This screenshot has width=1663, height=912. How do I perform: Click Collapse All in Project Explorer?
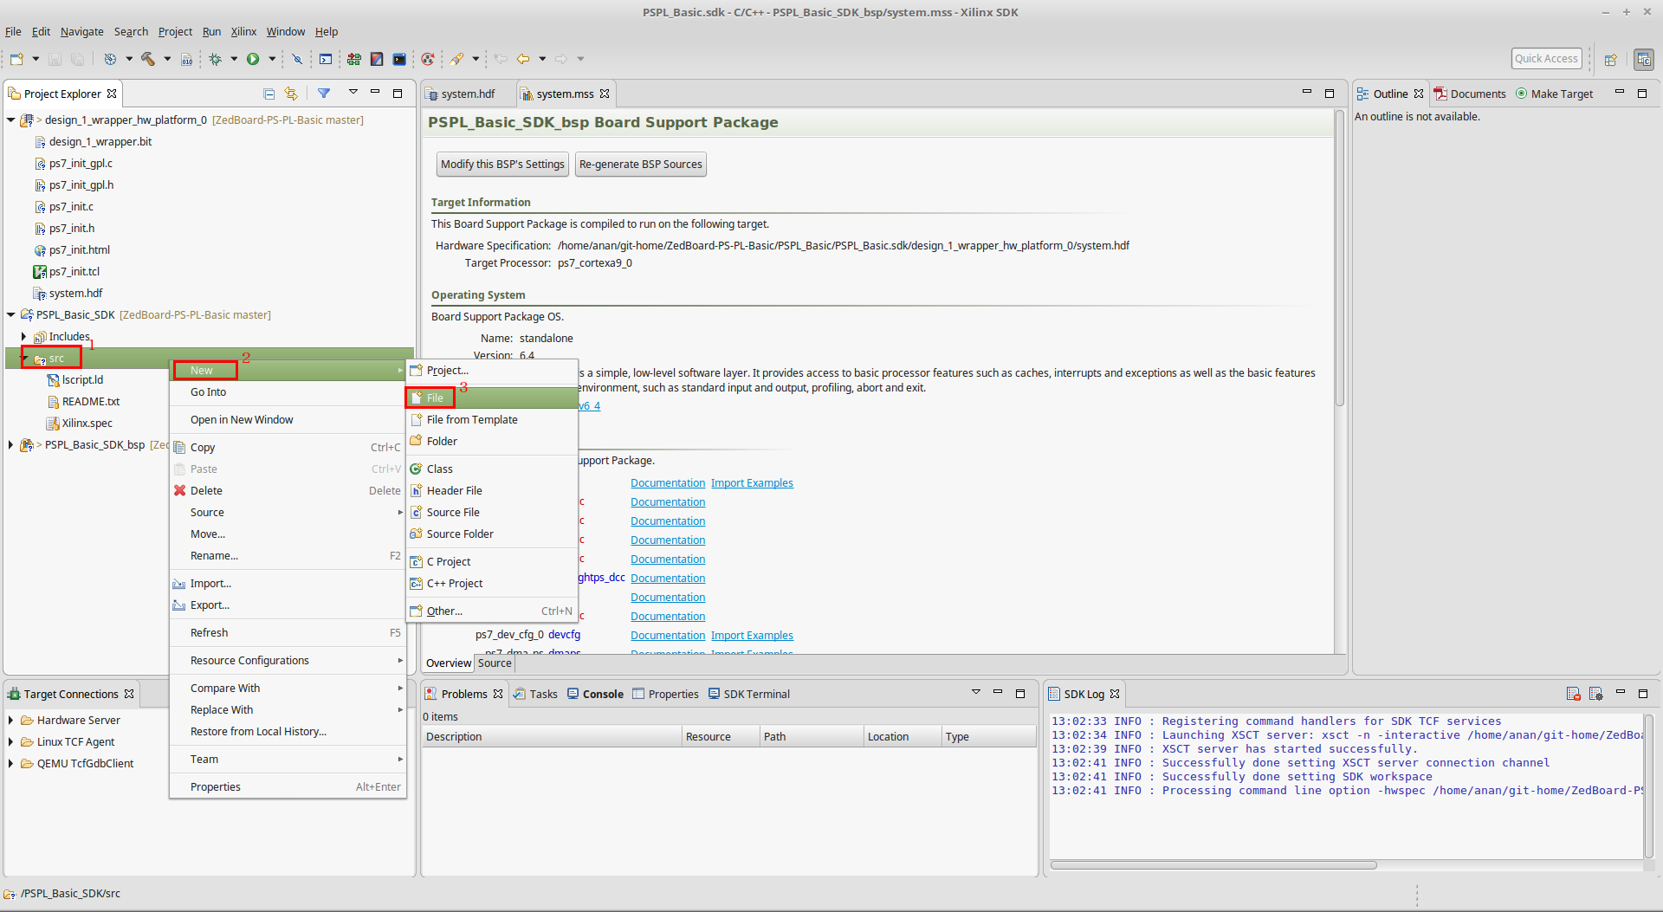pyautogui.click(x=269, y=94)
